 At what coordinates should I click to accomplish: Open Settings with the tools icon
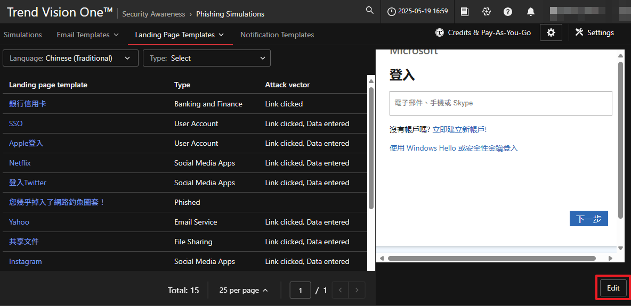[595, 32]
